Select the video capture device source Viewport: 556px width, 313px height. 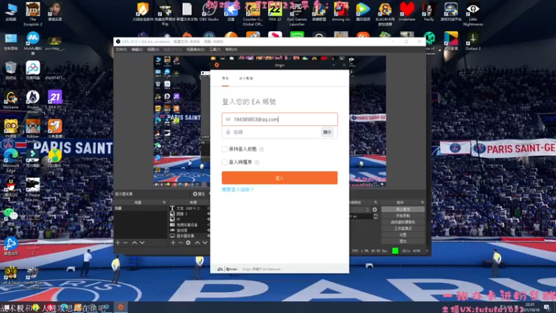point(187,225)
